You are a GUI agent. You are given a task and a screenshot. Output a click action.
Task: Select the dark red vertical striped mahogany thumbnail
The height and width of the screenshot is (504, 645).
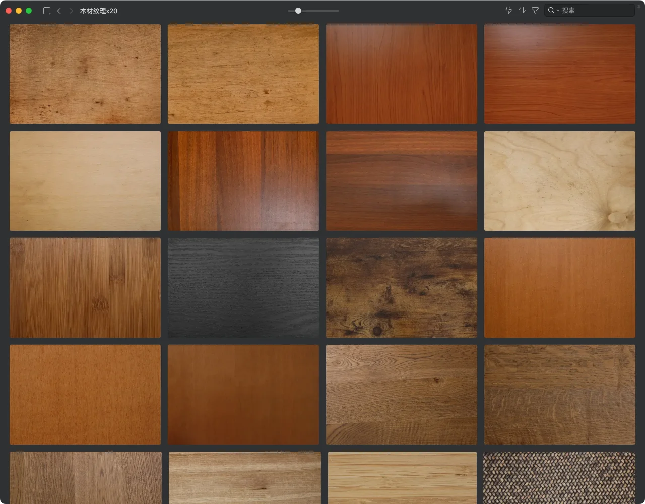243,181
